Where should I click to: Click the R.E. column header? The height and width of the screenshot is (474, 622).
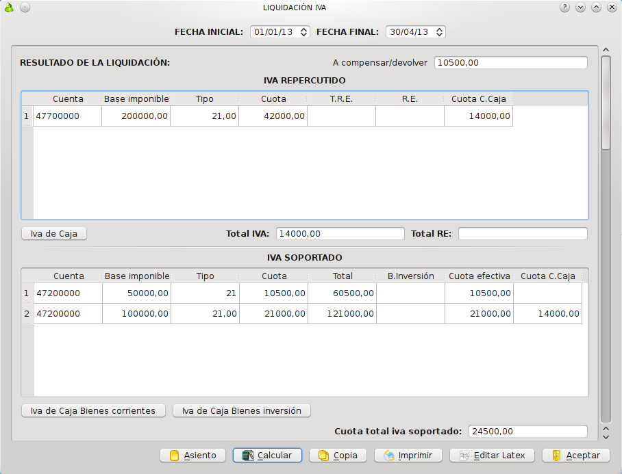click(410, 99)
